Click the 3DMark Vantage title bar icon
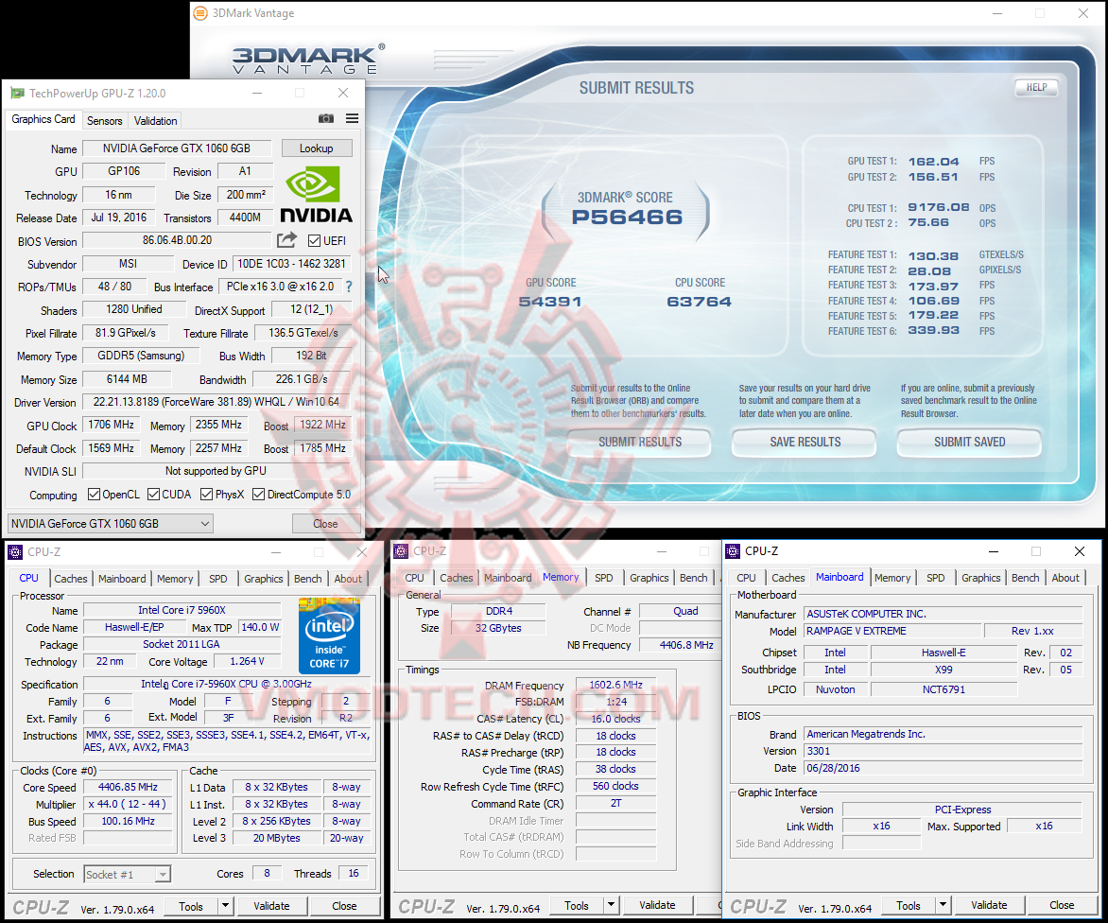Image resolution: width=1108 pixels, height=923 pixels. [x=199, y=14]
